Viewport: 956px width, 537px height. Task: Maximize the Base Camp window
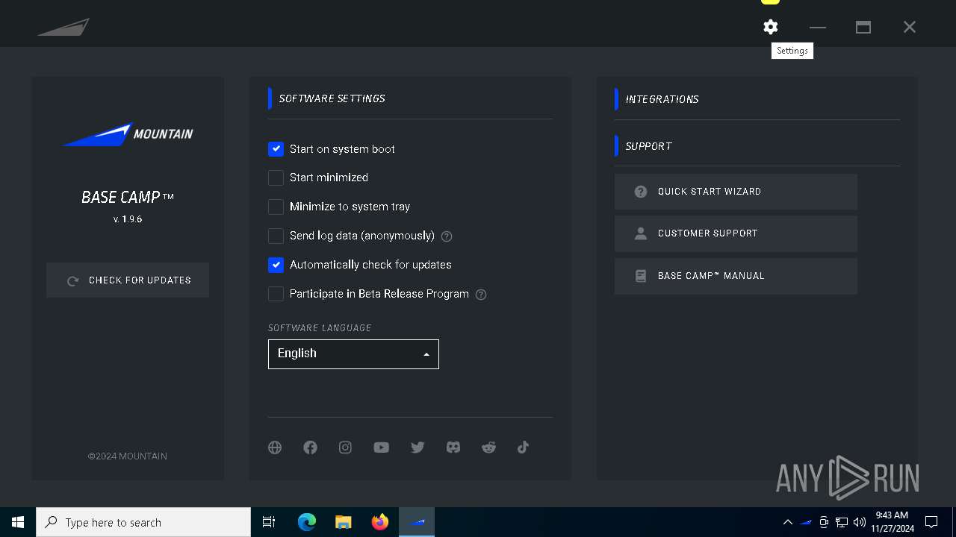[863, 27]
